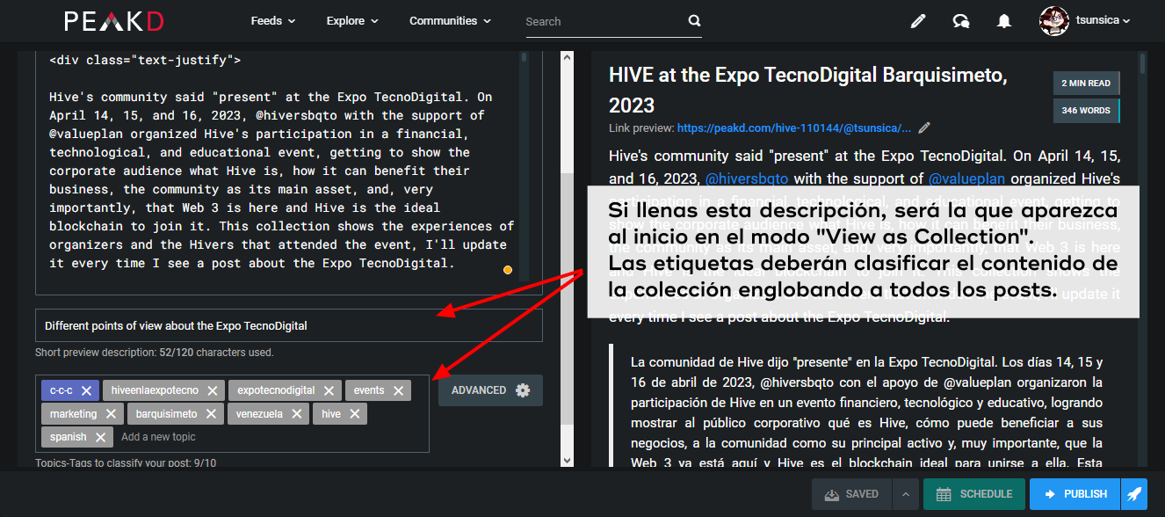This screenshot has width=1165, height=517.
Task: Open the PeakD home logo
Action: 112,21
